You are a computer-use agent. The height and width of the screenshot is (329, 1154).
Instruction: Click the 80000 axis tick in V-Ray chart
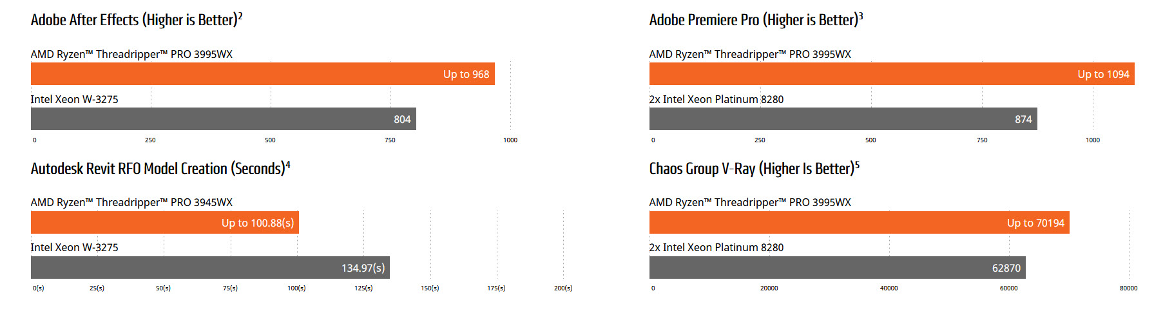(x=1128, y=288)
